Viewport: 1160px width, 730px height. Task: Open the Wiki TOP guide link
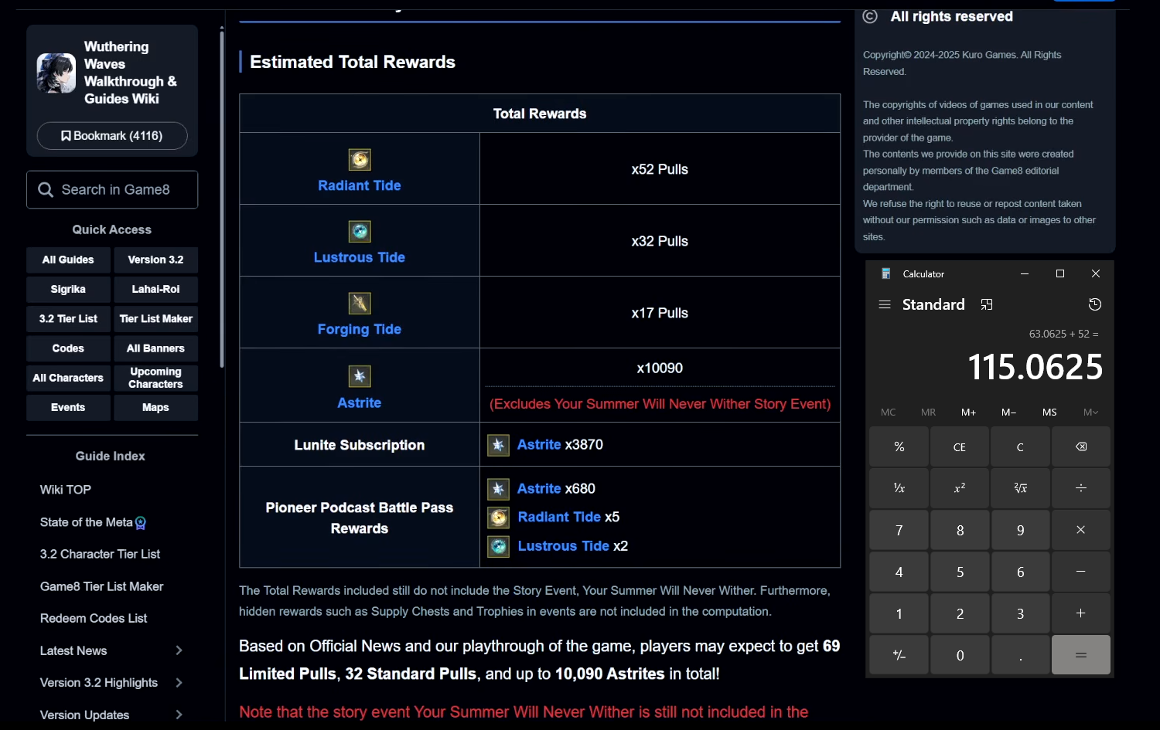click(x=66, y=490)
